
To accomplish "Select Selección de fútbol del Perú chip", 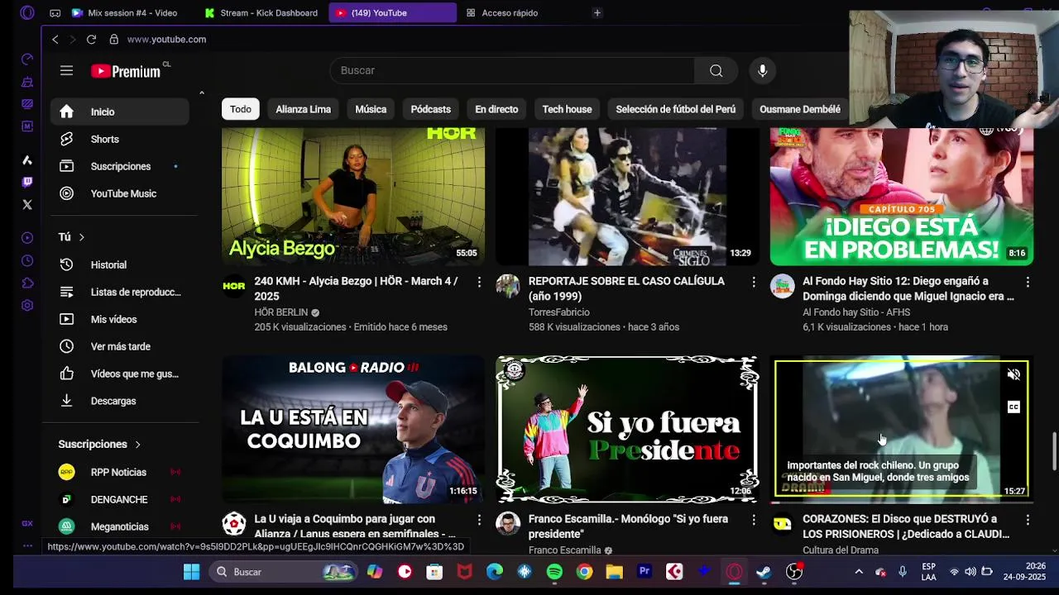I will coord(675,109).
